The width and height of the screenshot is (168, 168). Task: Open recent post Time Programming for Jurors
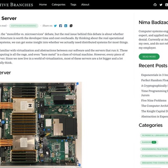tap(154, 93)
